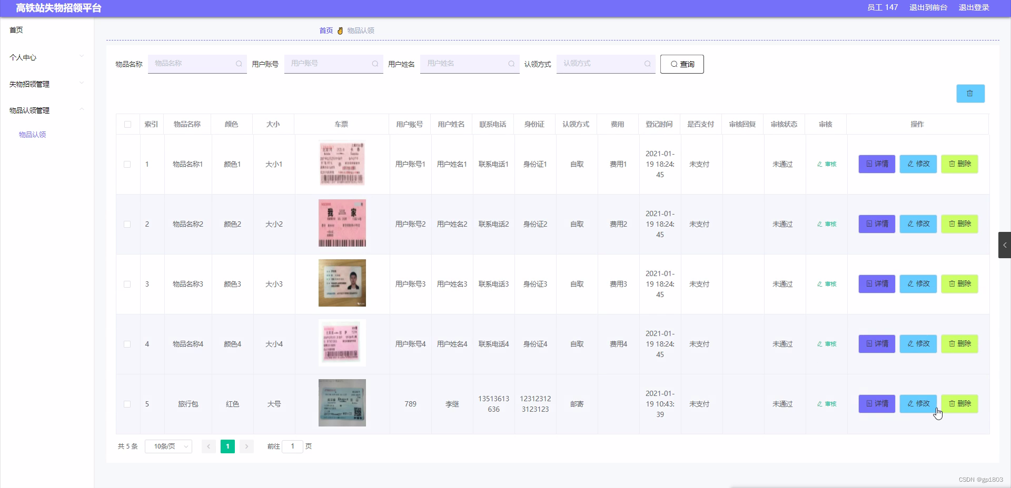Click 登记时间 column header
The height and width of the screenshot is (488, 1011).
click(659, 125)
